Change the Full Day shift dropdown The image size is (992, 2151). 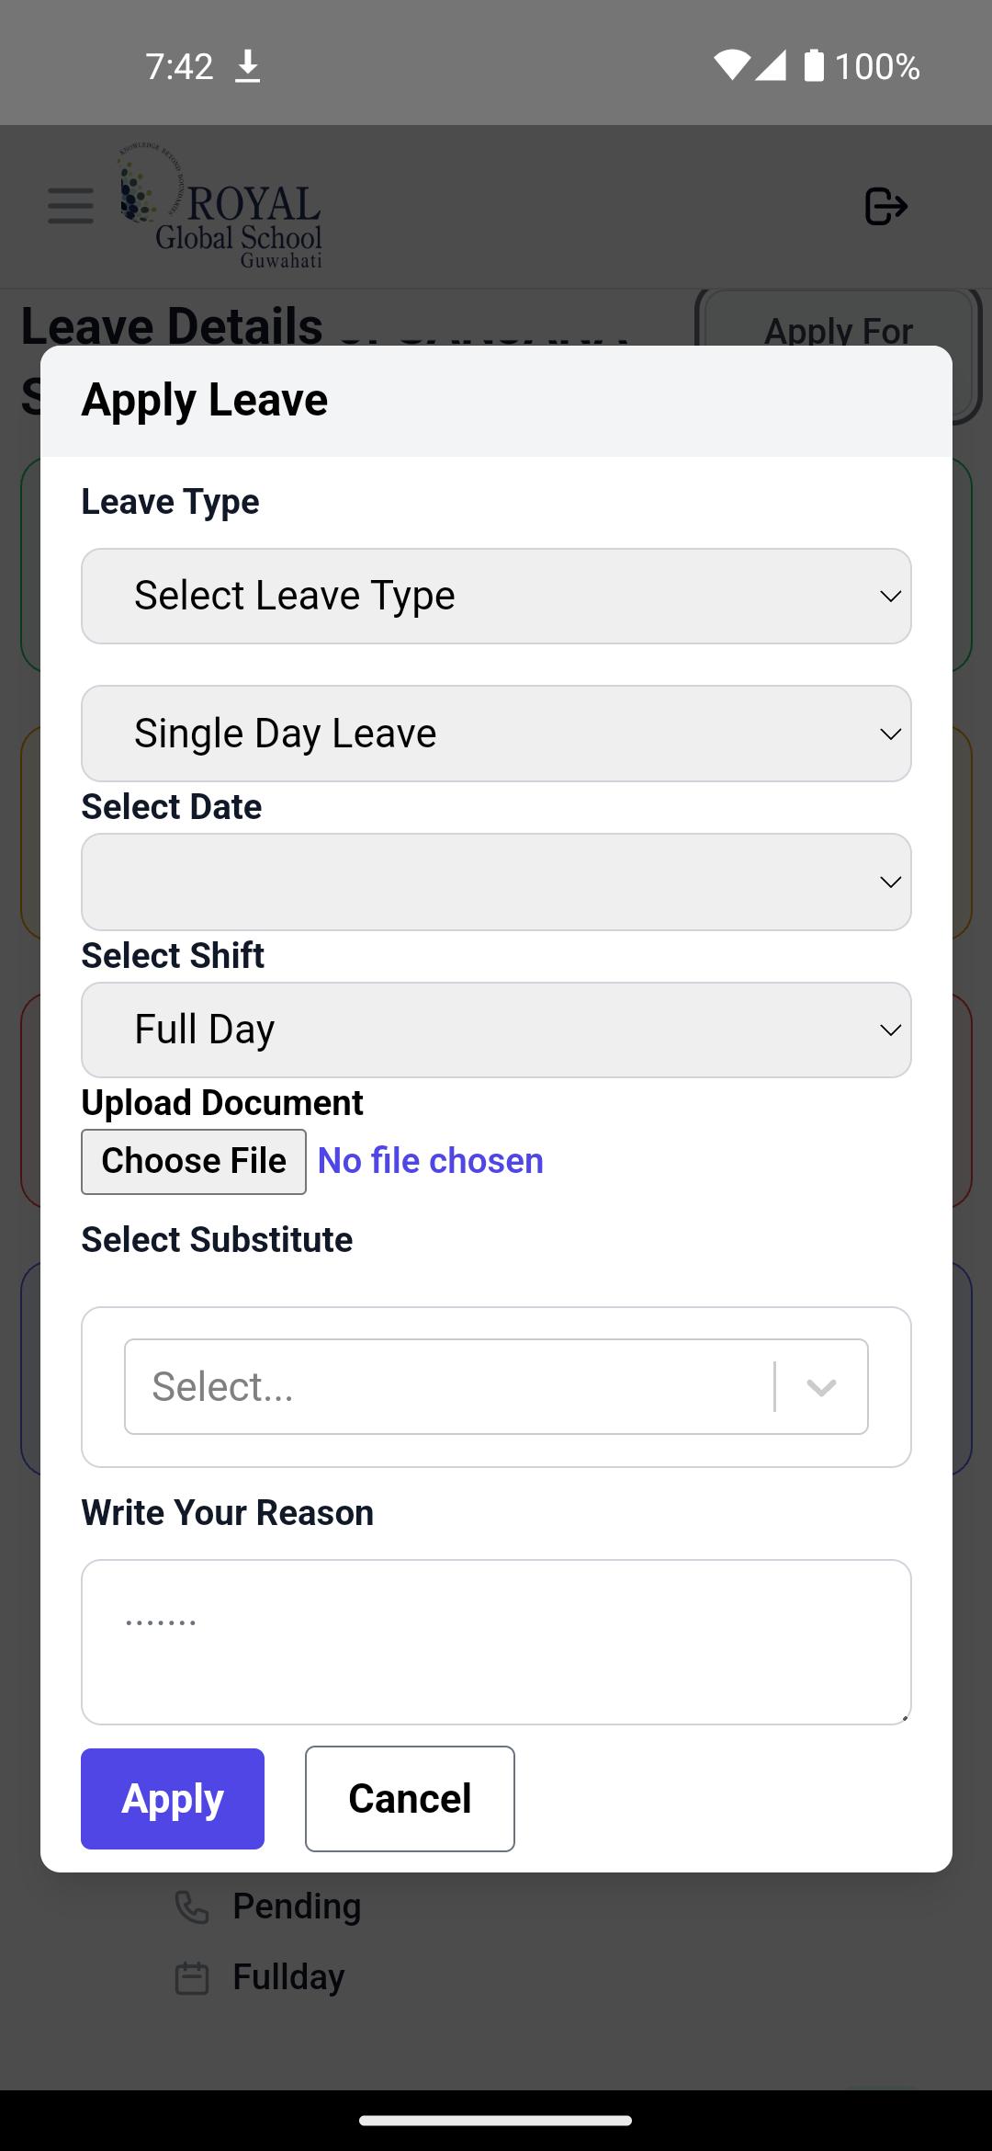click(x=496, y=1030)
